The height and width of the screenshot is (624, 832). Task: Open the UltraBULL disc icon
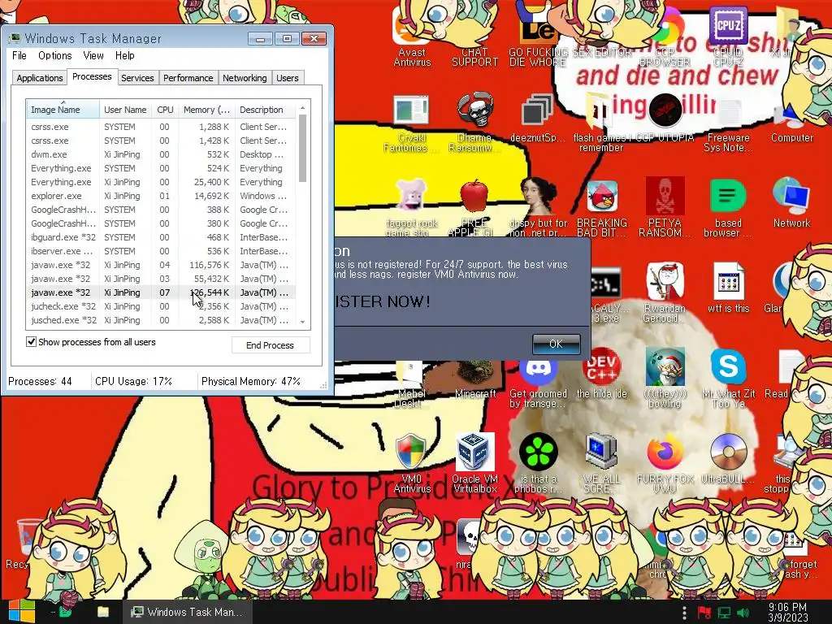[728, 459]
